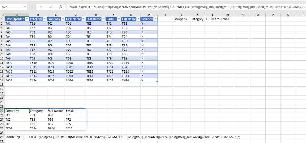Open Date Updated filter dropdown

point(27,19)
